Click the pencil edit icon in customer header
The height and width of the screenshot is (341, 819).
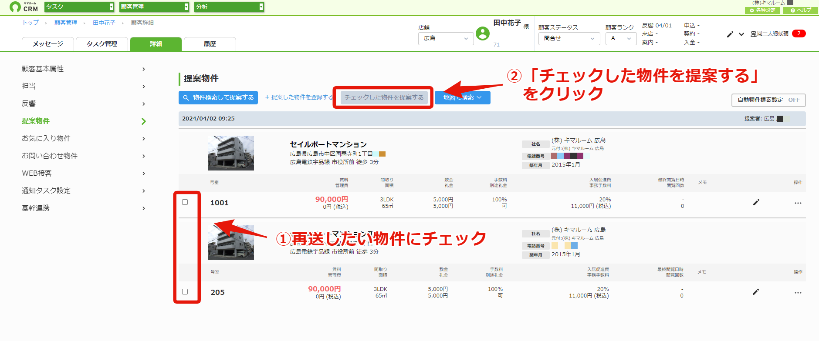pyautogui.click(x=730, y=34)
